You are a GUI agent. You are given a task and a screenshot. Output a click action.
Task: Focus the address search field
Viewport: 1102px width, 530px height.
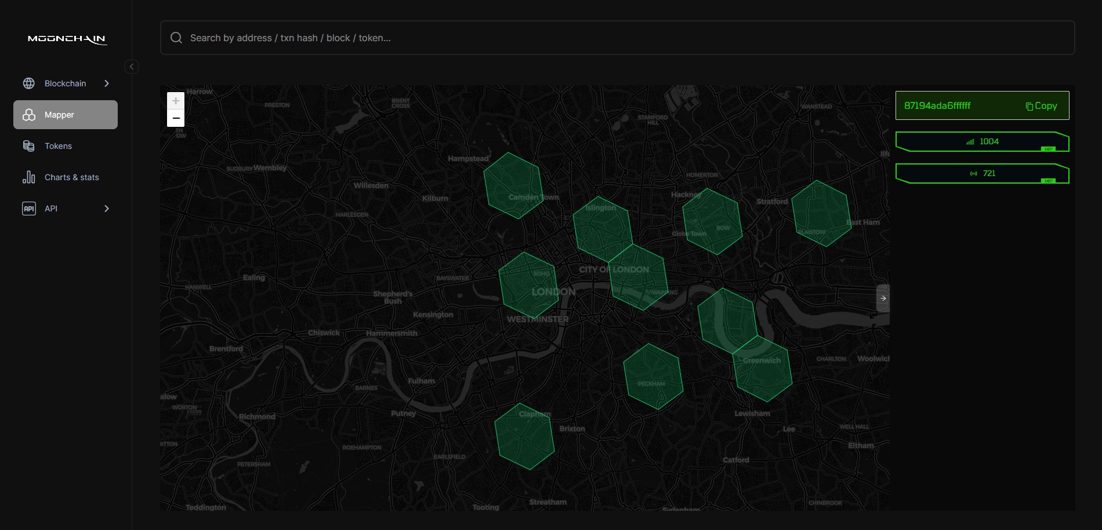[x=626, y=38]
